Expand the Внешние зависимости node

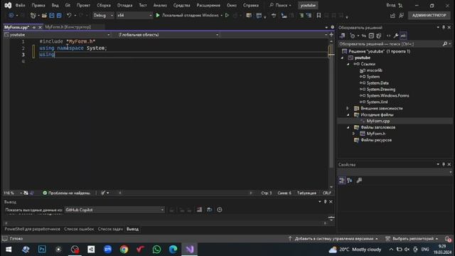[348, 108]
